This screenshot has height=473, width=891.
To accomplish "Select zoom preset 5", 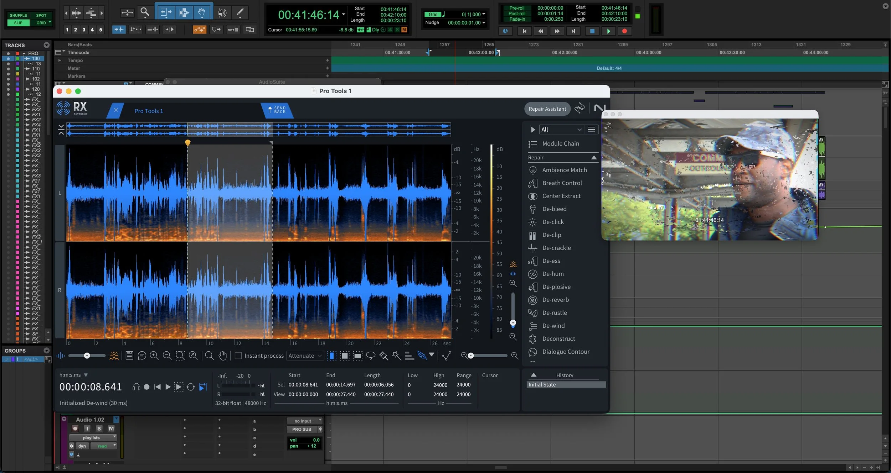I will (101, 30).
